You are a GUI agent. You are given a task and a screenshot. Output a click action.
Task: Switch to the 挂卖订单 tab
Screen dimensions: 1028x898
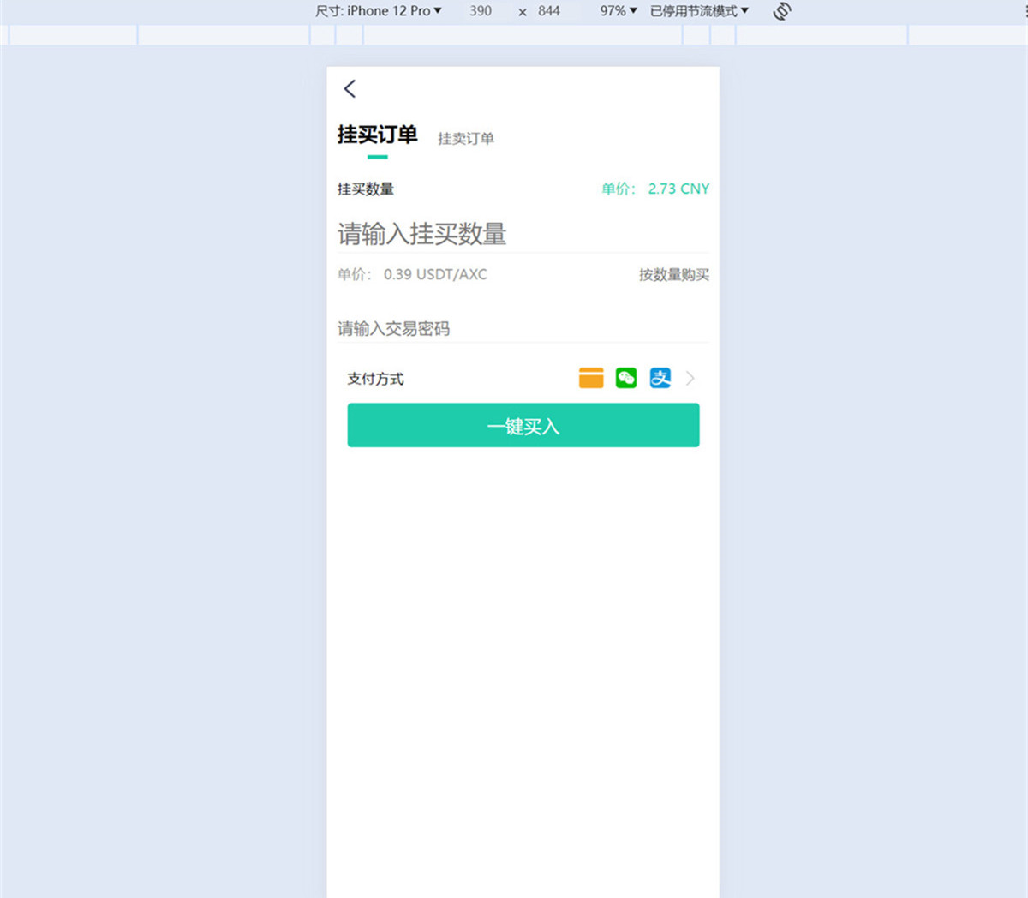pyautogui.click(x=465, y=138)
